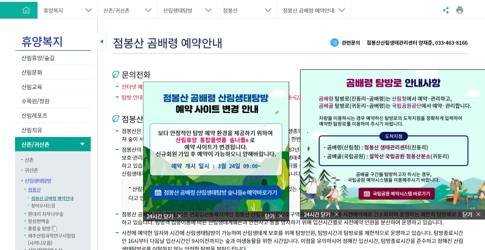Viewport: 485px width, 250px height.
Task: Open 산림교육 in sidebar menu
Action: [53, 87]
